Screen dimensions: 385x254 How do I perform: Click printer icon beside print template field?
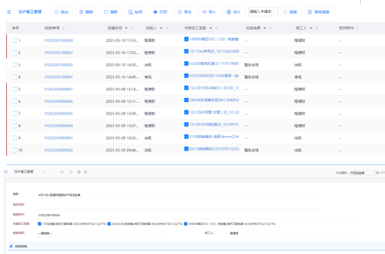(x=377, y=173)
